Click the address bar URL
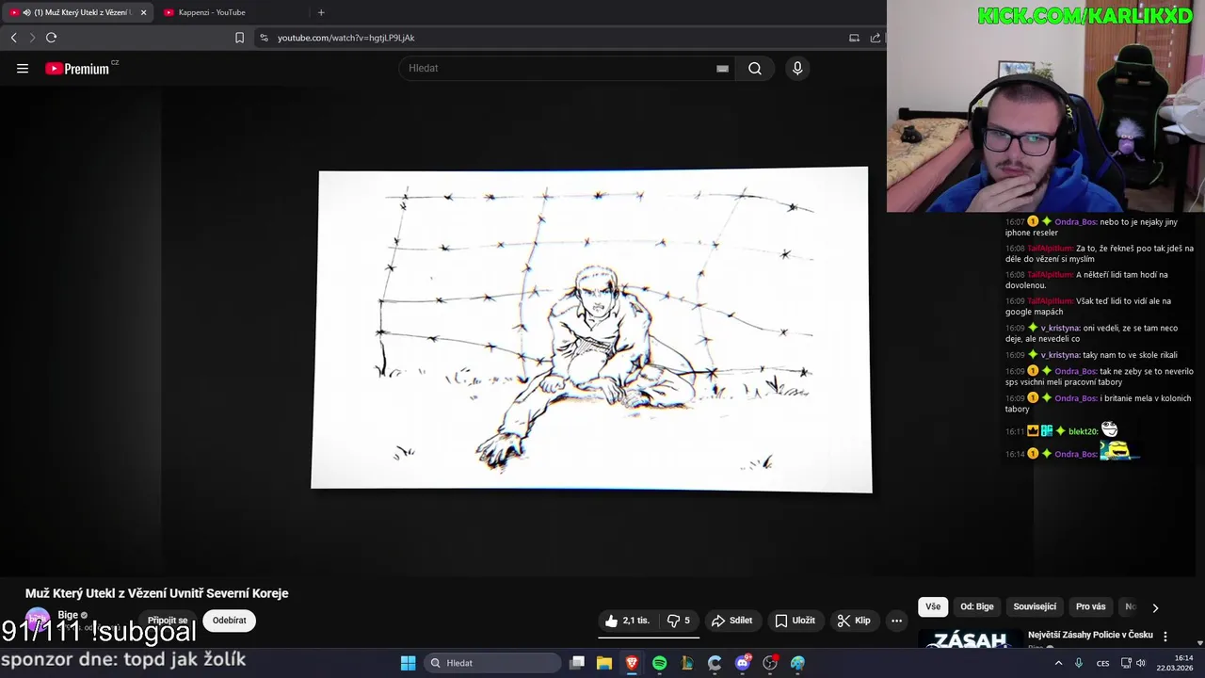 [345, 38]
